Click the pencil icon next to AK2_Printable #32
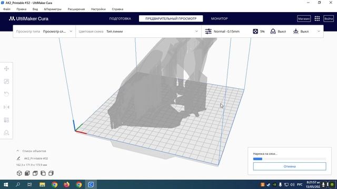The height and width of the screenshot is (189, 337). click(x=18, y=159)
